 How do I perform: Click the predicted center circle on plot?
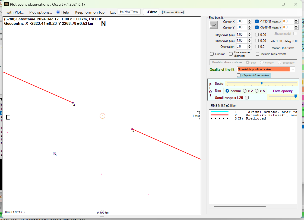[x=102, y=116]
